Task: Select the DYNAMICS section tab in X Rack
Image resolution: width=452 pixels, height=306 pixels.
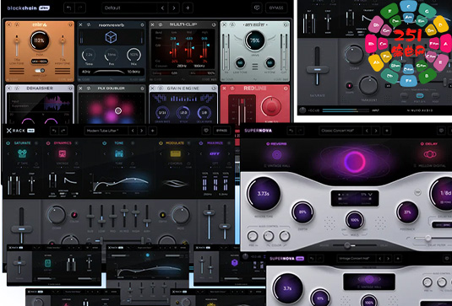Action: click(63, 143)
